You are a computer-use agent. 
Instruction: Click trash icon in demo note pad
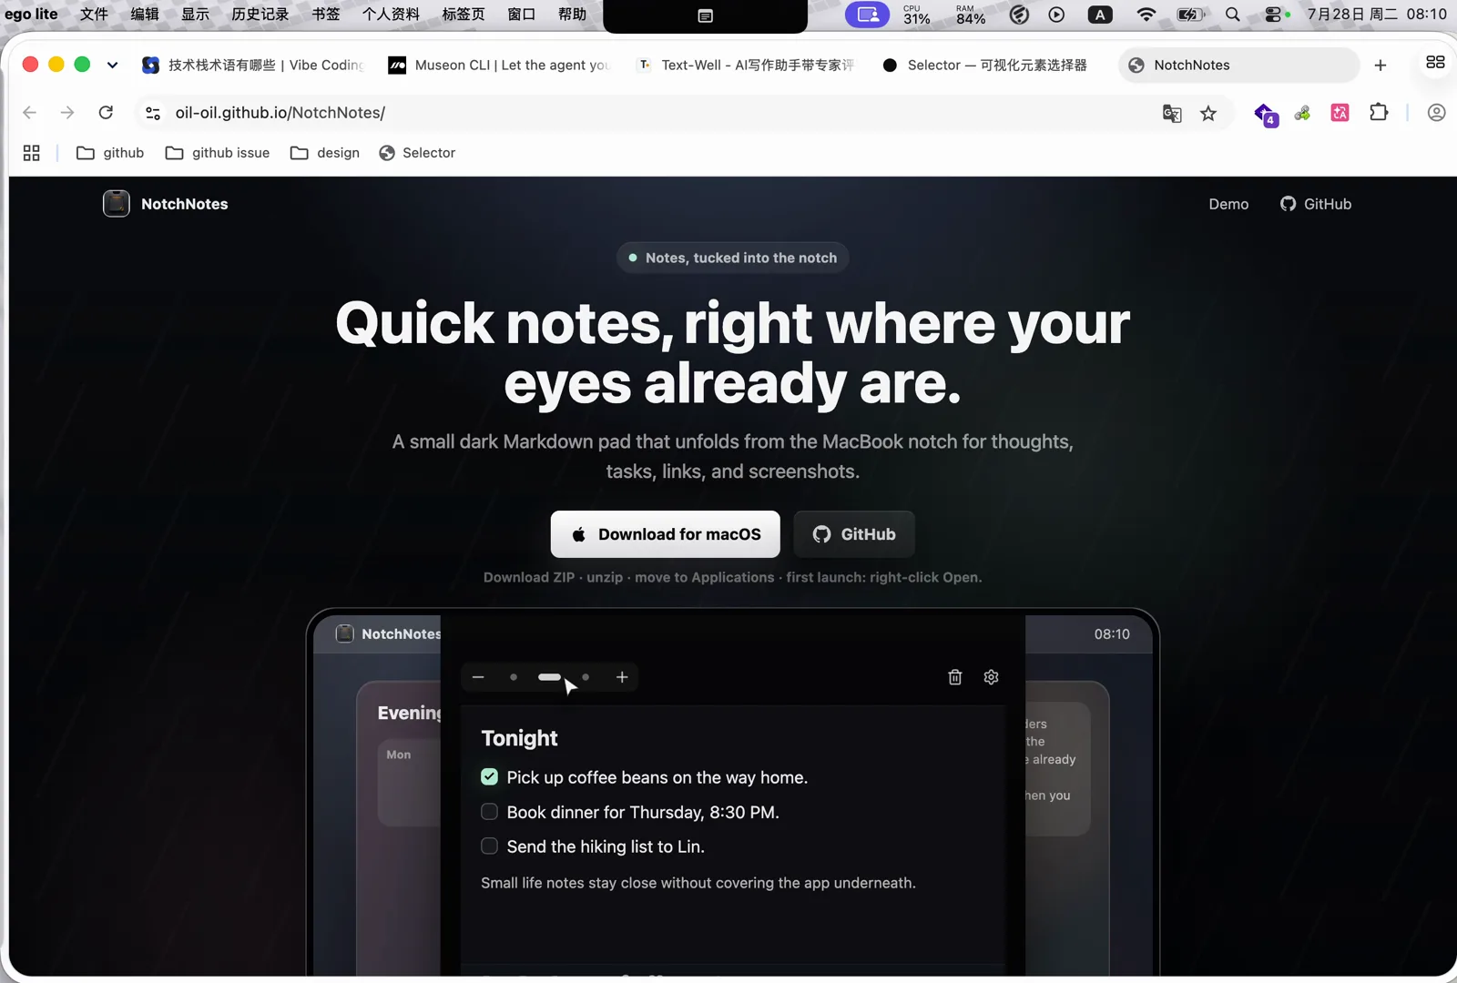pyautogui.click(x=954, y=677)
